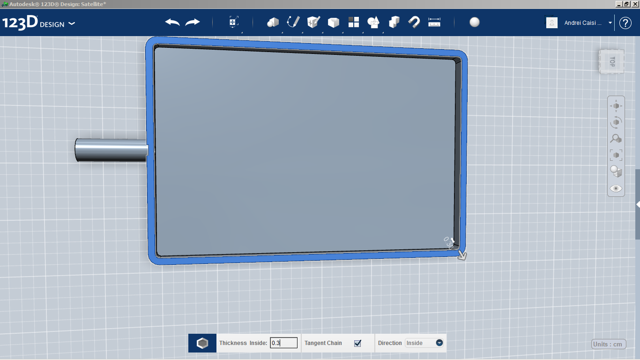Open the Modify tools menu
The image size is (640, 360).
334,22
